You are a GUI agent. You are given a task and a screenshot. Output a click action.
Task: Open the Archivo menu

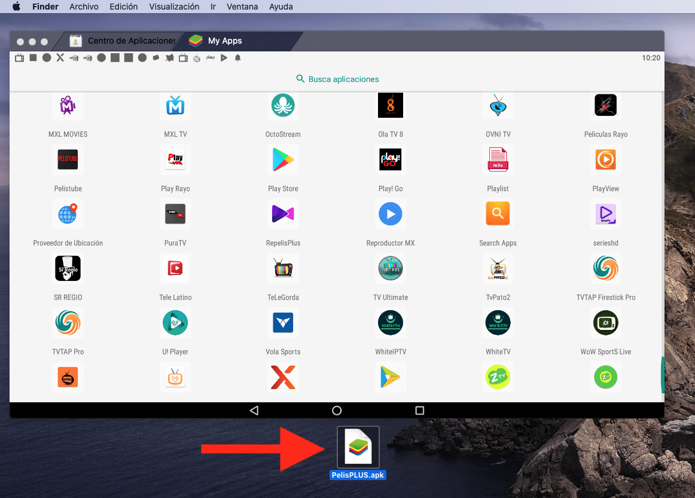click(x=84, y=7)
